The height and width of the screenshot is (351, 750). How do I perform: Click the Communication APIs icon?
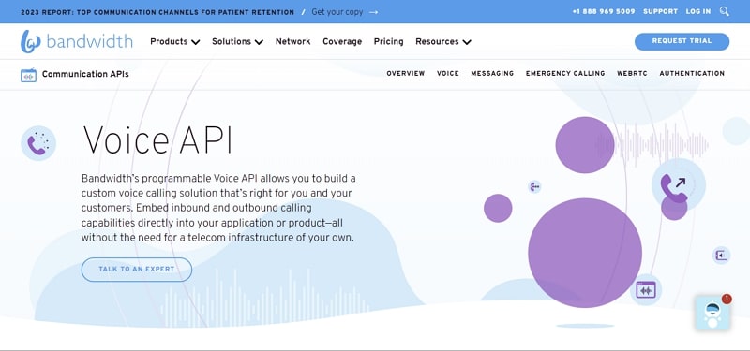point(29,75)
